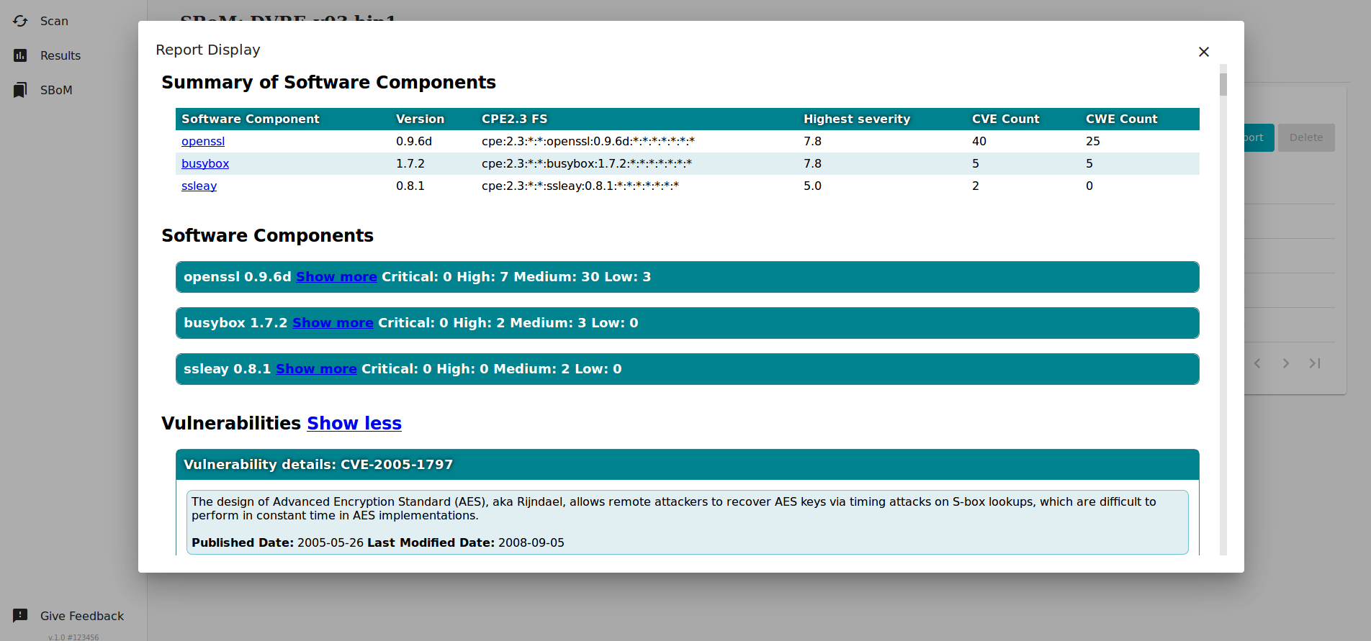Open the busybox component link
Image resolution: width=1371 pixels, height=641 pixels.
(205, 164)
